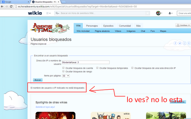Check Ocultar bloqueos de una sola dirección IP
The width and height of the screenshot is (191, 119).
[x=132, y=68]
